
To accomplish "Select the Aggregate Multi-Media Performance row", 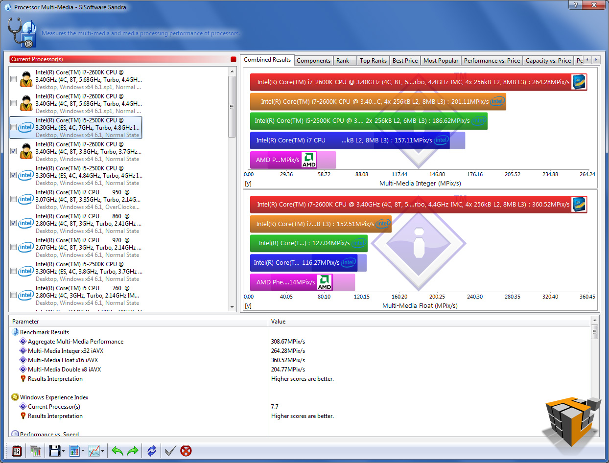I will [300, 342].
